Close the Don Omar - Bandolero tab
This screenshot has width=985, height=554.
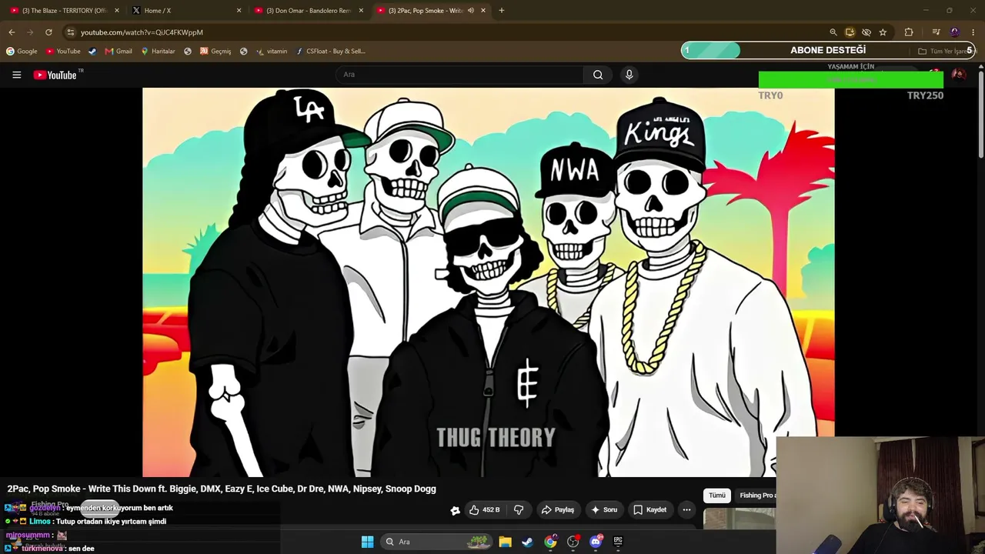click(361, 11)
